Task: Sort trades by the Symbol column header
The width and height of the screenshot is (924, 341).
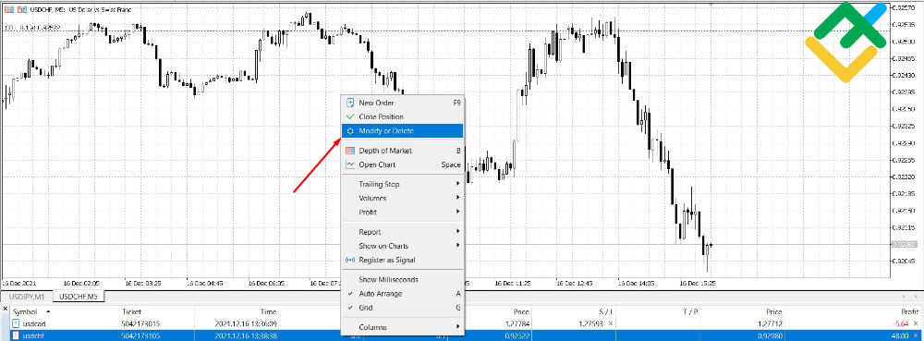Action: pos(25,311)
